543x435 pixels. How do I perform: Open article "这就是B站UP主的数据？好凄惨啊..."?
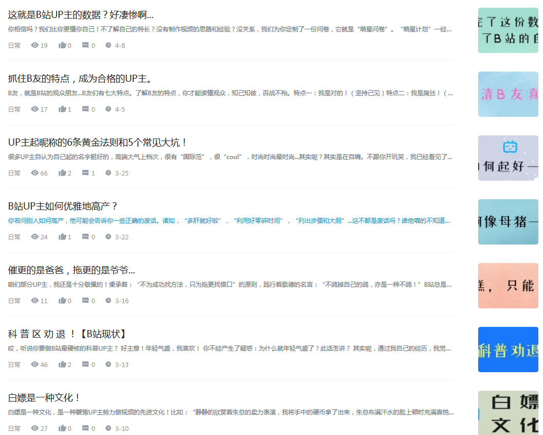tap(81, 15)
